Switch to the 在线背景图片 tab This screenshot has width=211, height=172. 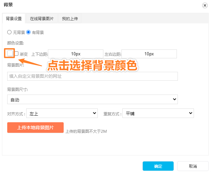[41, 18]
